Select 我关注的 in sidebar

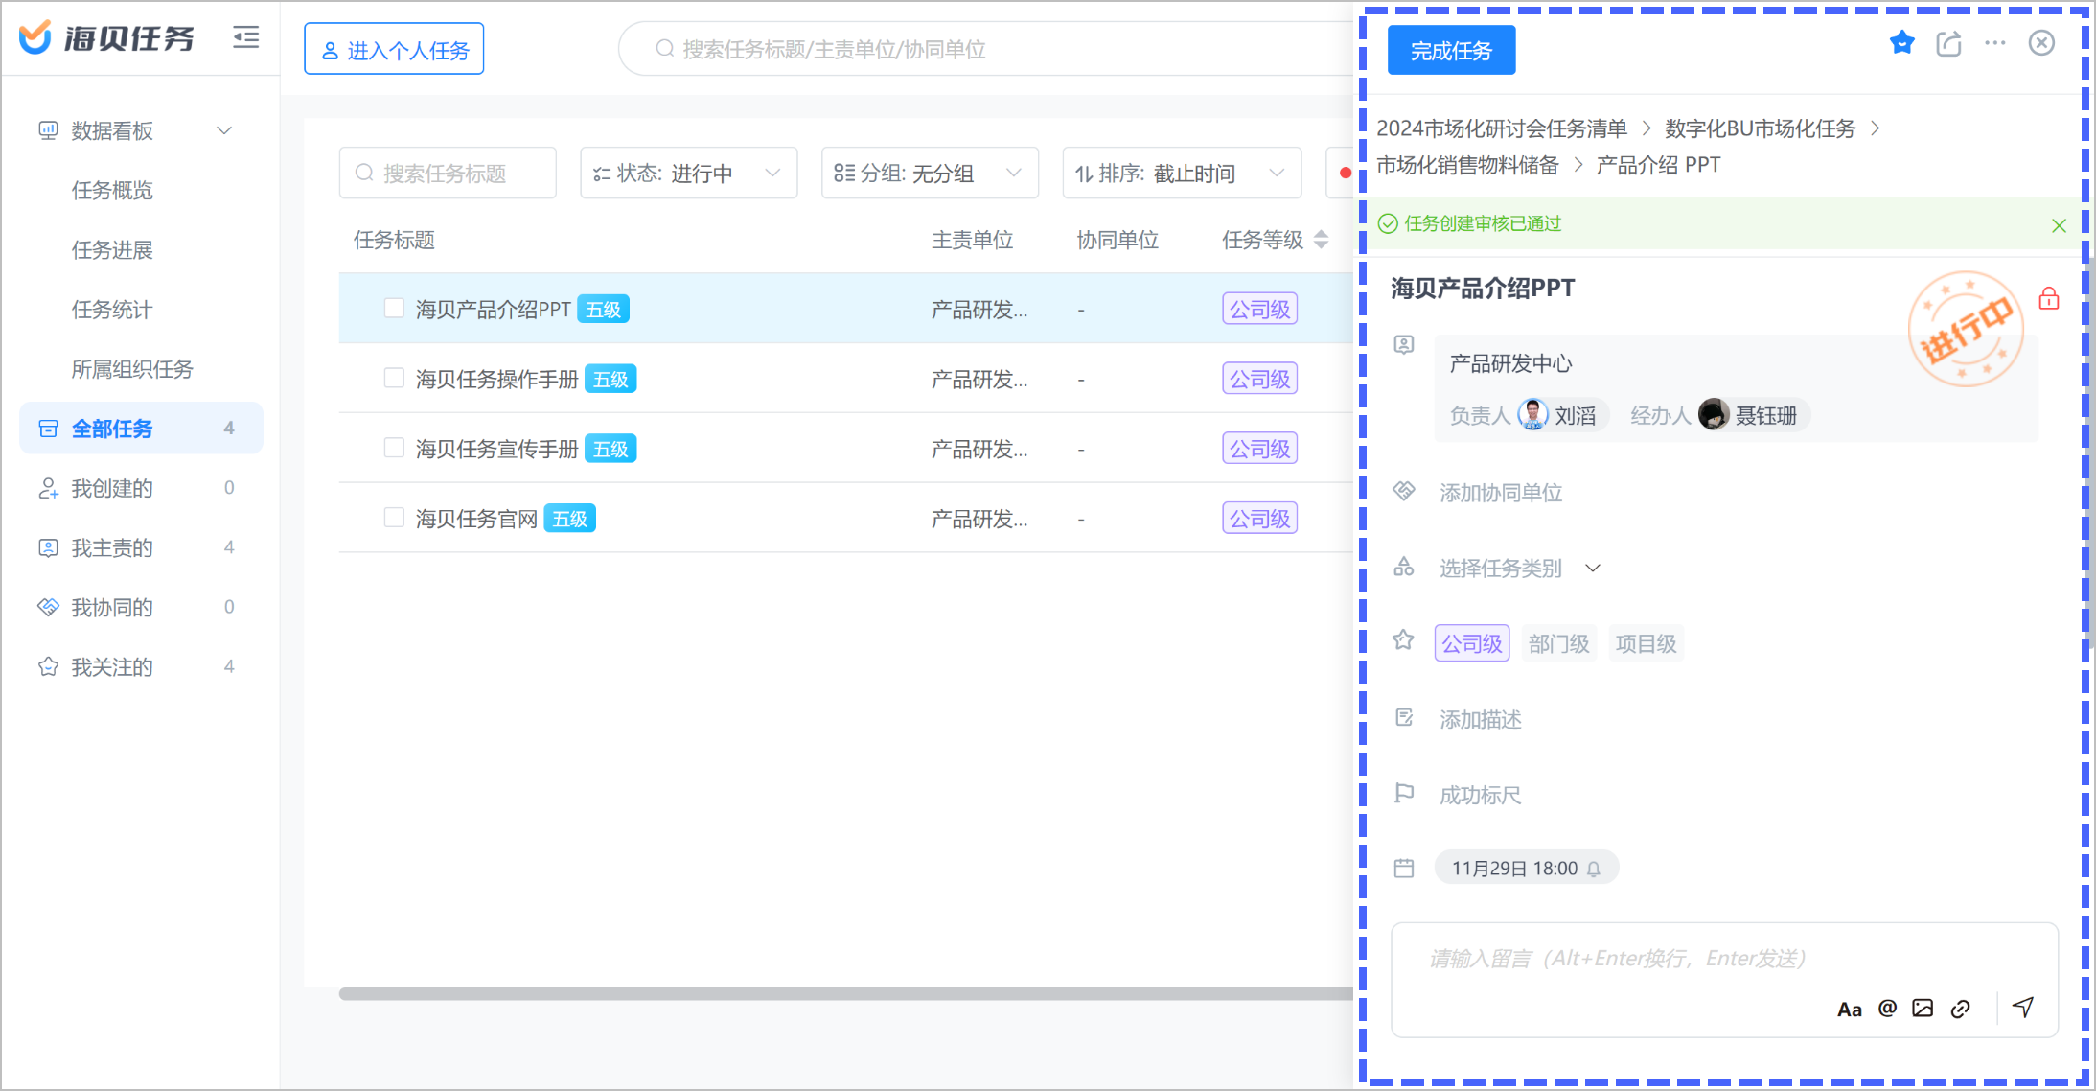[141, 666]
